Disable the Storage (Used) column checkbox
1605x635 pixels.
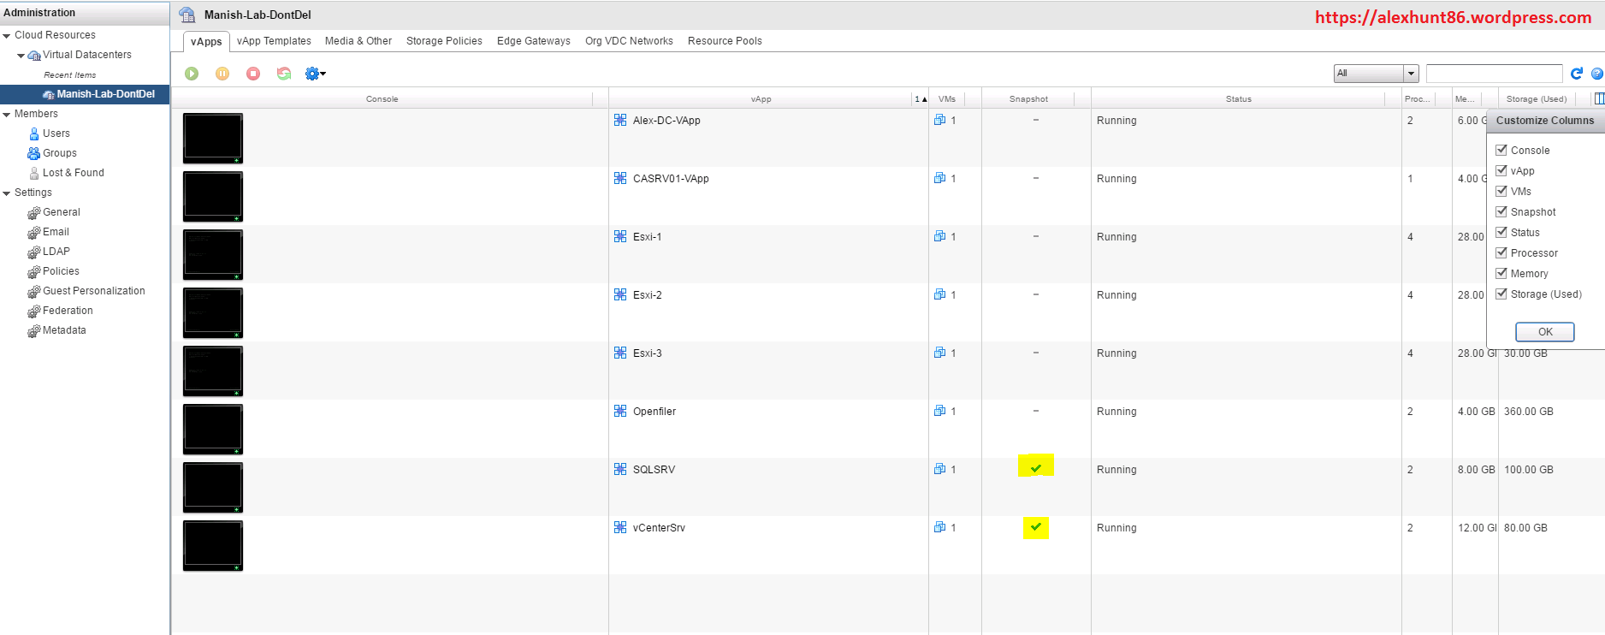[1501, 294]
